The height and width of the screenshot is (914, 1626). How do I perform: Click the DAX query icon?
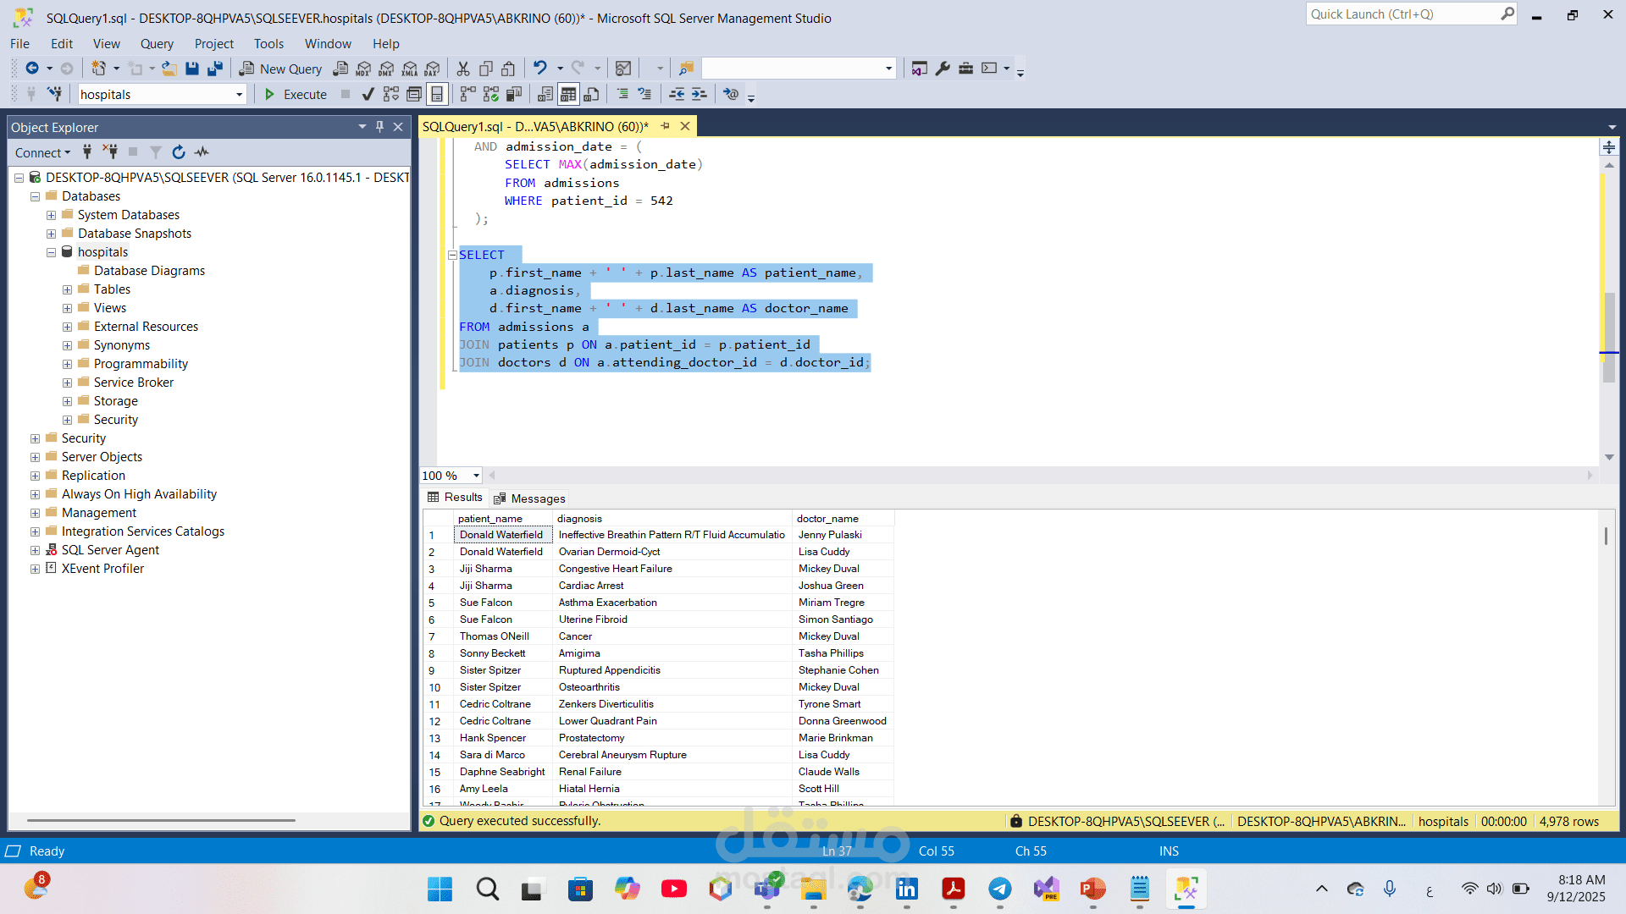(433, 69)
